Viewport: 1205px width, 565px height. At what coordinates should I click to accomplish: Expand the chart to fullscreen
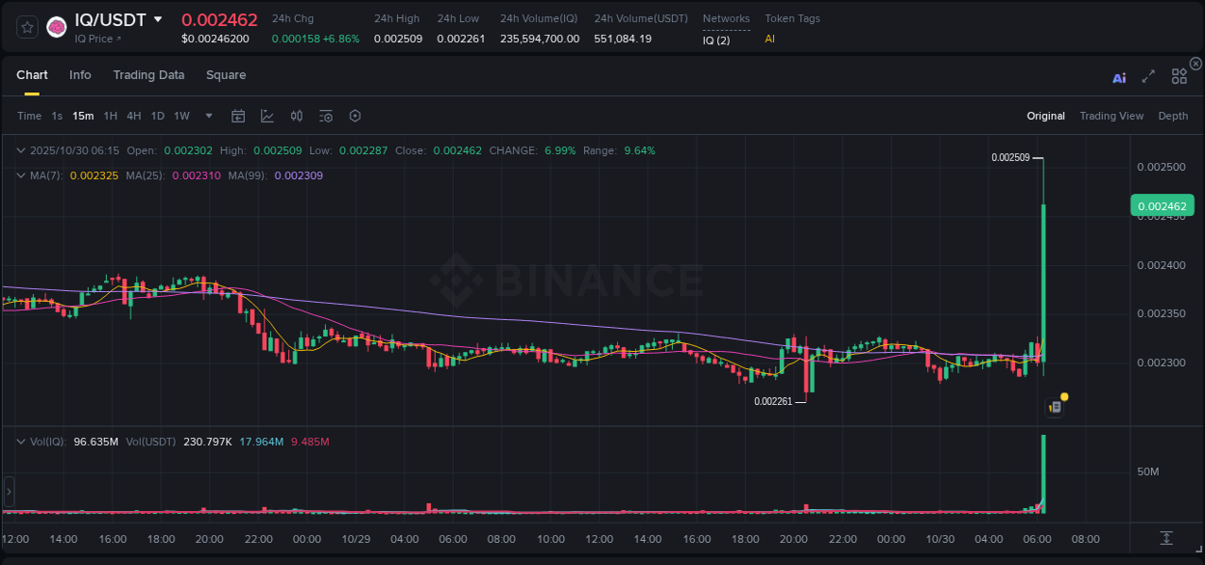(x=1148, y=78)
